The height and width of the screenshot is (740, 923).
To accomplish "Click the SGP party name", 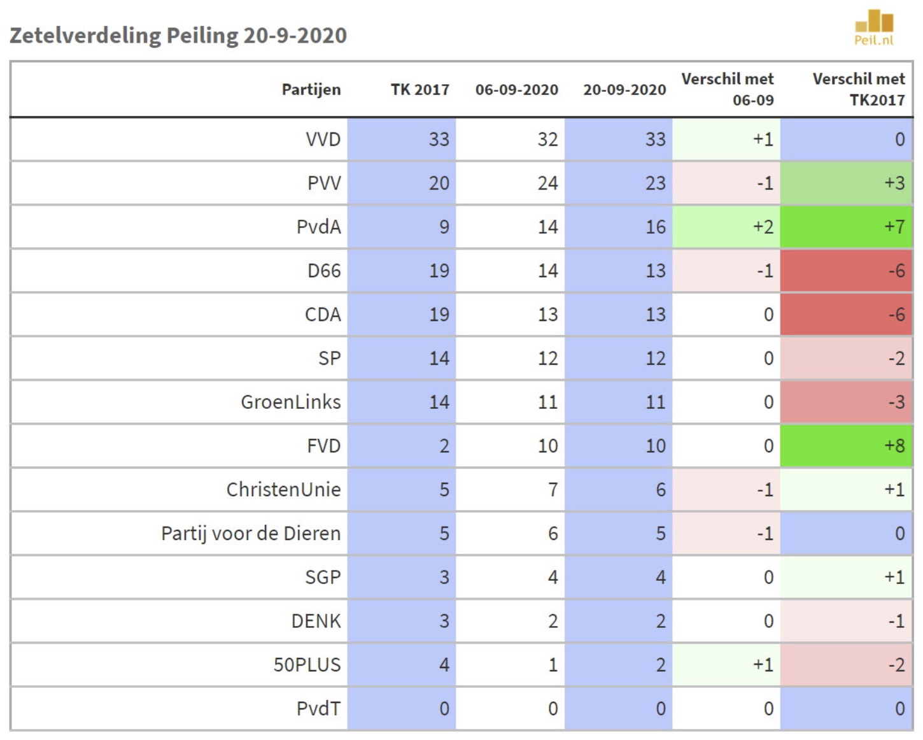I will point(323,577).
